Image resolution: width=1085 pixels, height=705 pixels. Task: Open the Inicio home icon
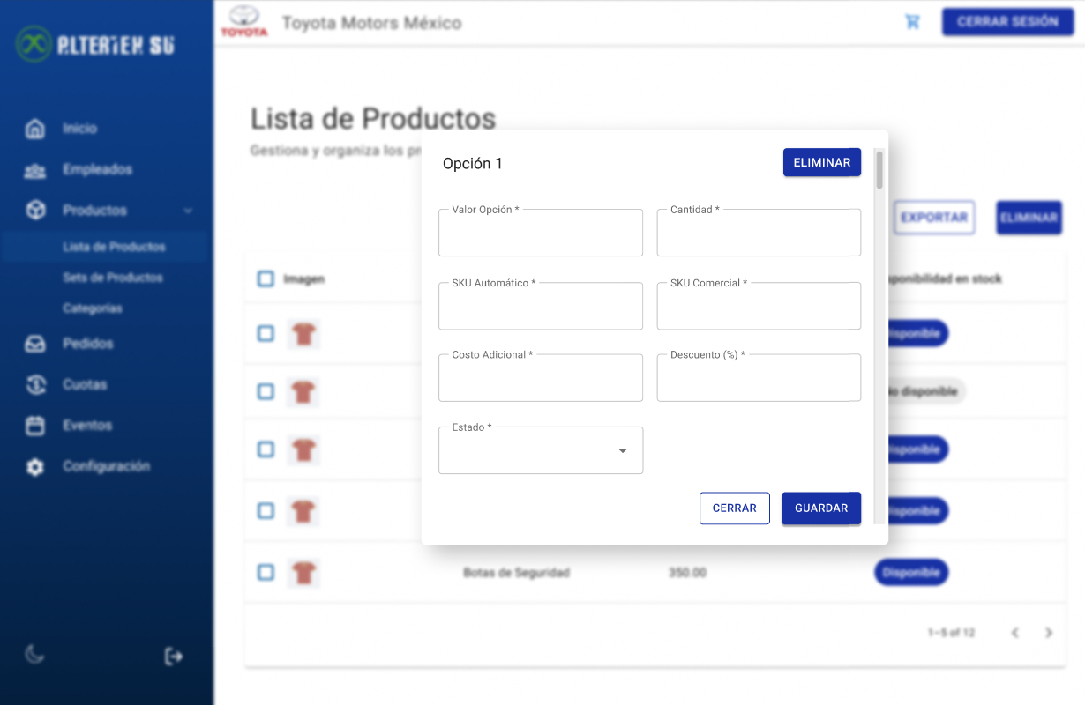coord(34,129)
